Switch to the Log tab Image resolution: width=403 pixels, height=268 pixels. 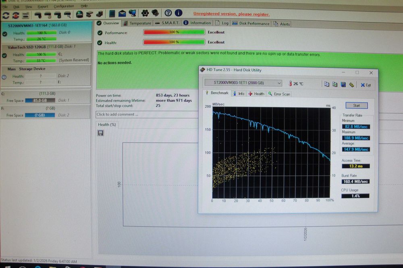pos(222,23)
